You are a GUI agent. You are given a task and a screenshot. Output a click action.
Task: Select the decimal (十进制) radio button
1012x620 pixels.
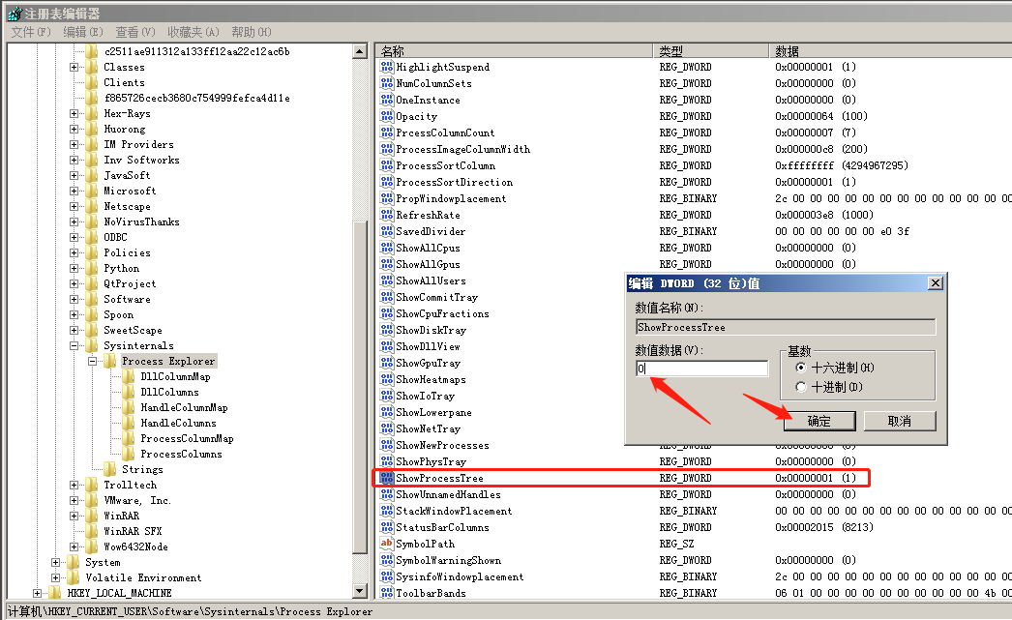click(x=801, y=387)
